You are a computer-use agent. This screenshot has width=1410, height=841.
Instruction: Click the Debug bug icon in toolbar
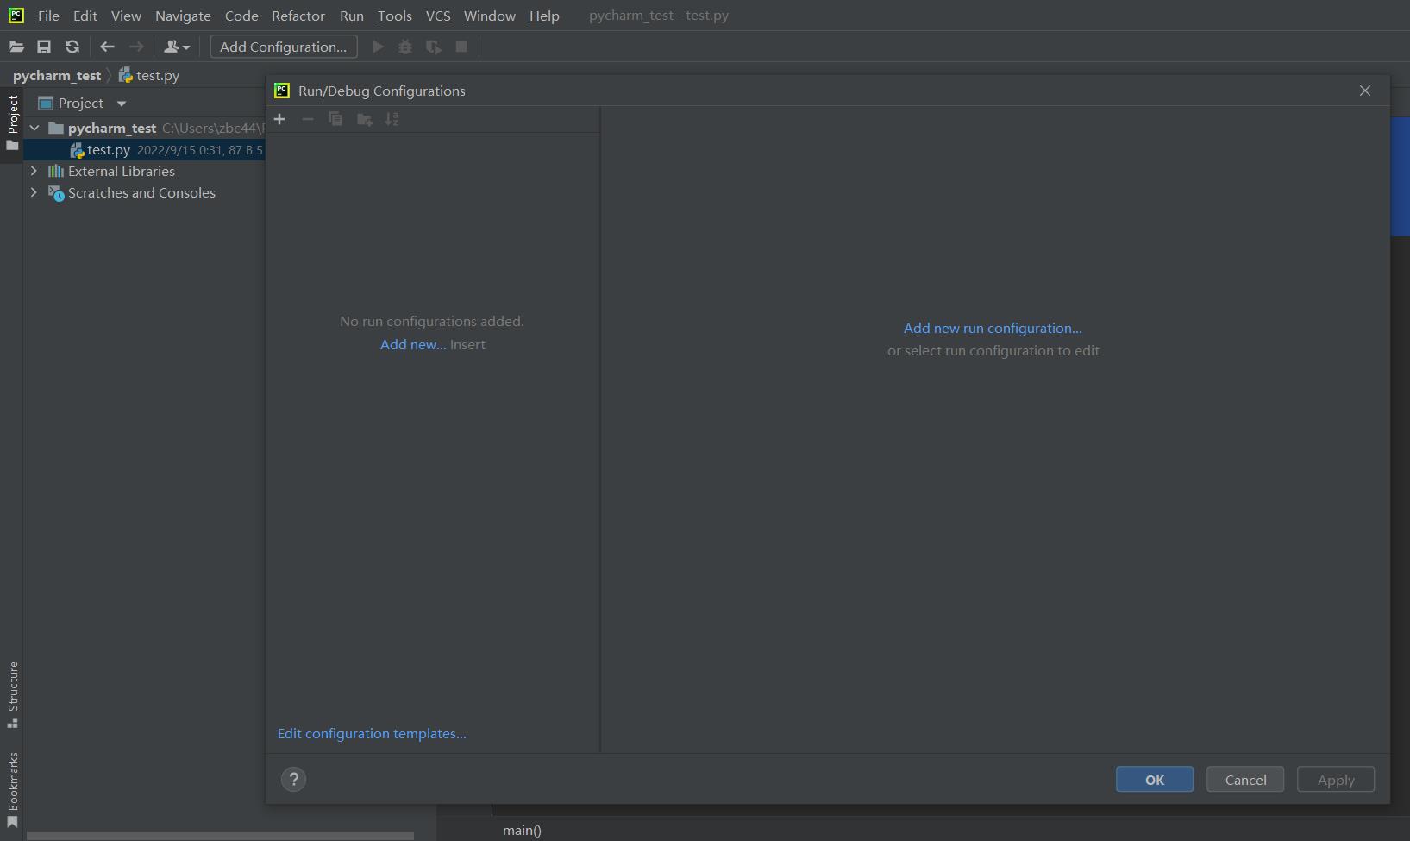(x=405, y=47)
